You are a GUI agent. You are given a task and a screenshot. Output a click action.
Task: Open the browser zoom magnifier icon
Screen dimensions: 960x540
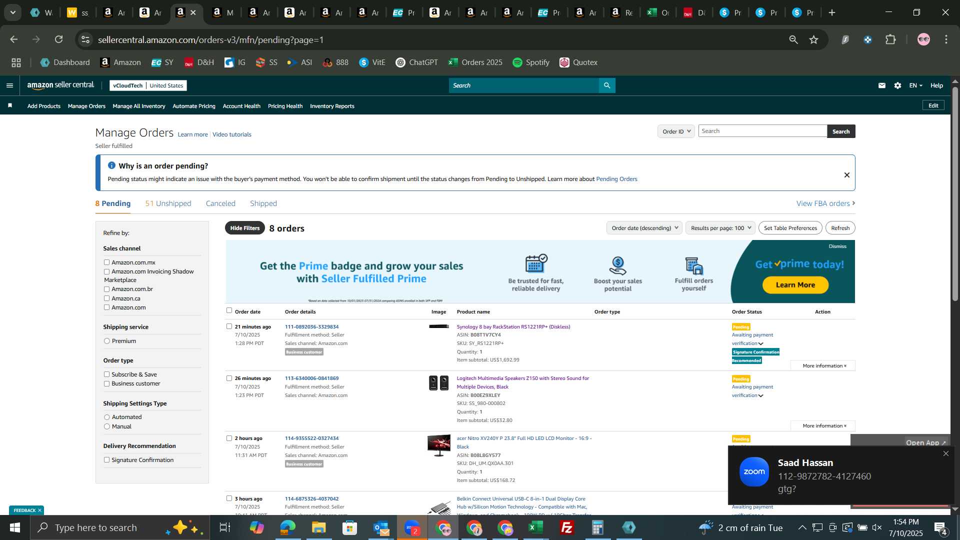click(x=793, y=39)
